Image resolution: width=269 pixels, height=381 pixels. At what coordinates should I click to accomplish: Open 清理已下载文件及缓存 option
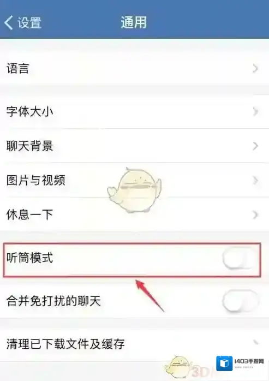134,344
